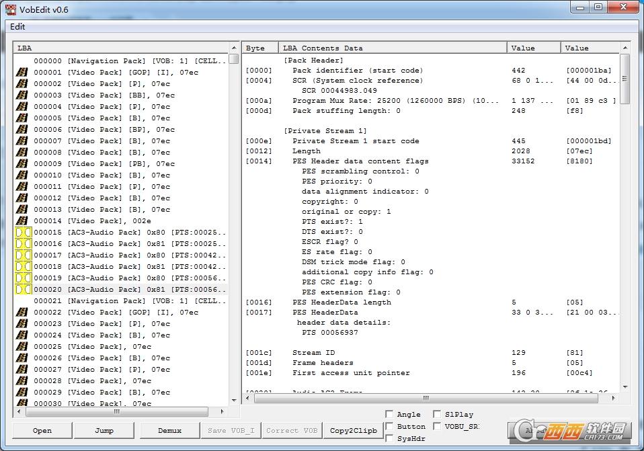Check the VOBU_SR checkbox
644x451 pixels.
437,426
